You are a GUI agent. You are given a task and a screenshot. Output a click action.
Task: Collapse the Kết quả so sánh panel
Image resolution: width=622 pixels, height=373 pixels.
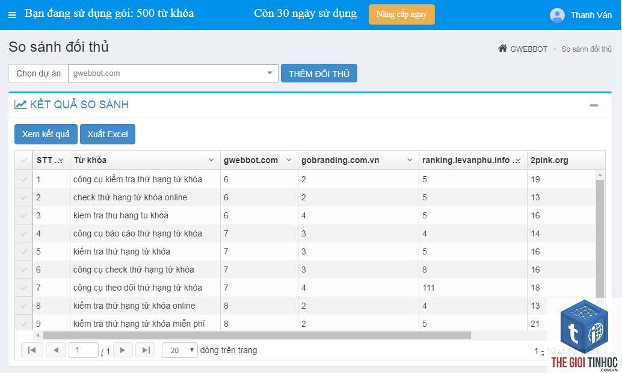(594, 105)
